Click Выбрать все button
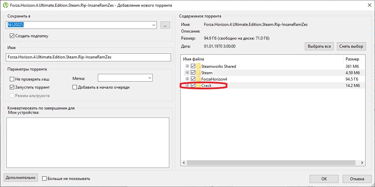This screenshot has width=375, height=187. point(319,46)
